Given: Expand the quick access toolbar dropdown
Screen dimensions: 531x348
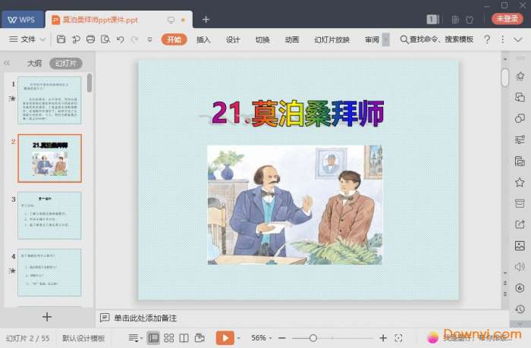Looking at the screenshot, I should [149, 39].
